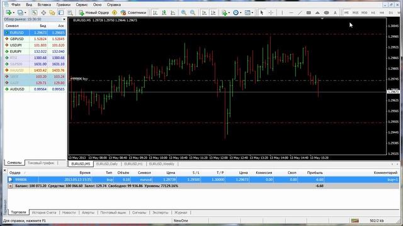
Task: Open the EURUSD,H1 chart tab
Action: (x=133, y=164)
